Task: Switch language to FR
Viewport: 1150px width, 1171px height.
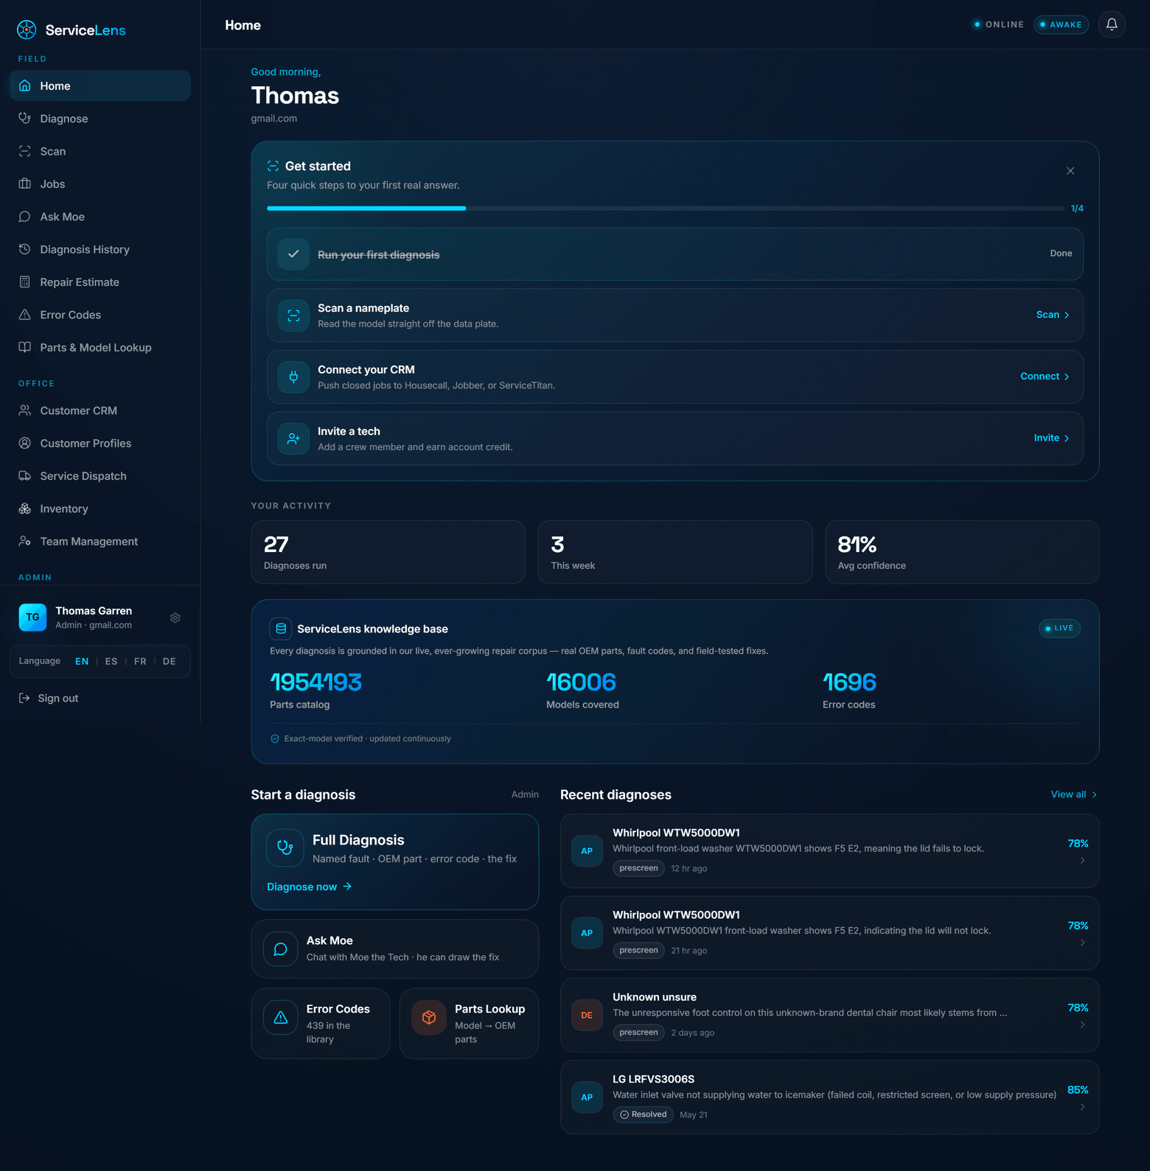Action: tap(140, 661)
